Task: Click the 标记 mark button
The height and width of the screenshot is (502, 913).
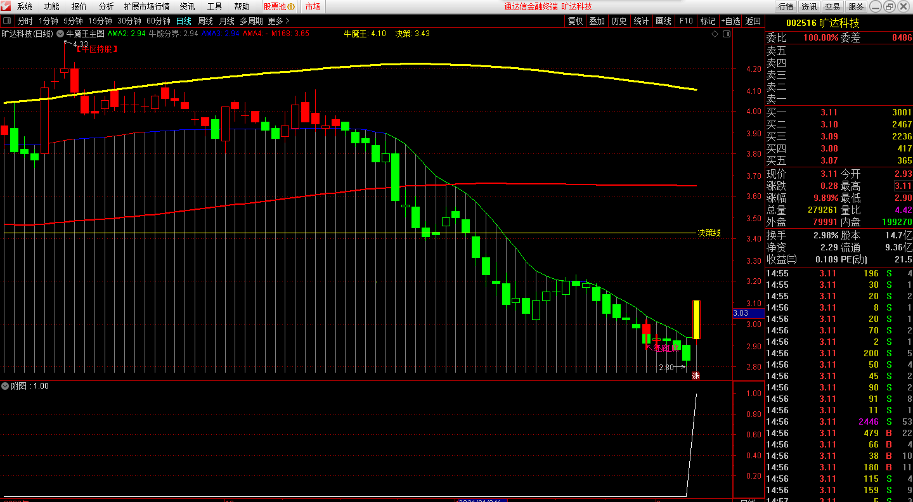Action: point(708,21)
